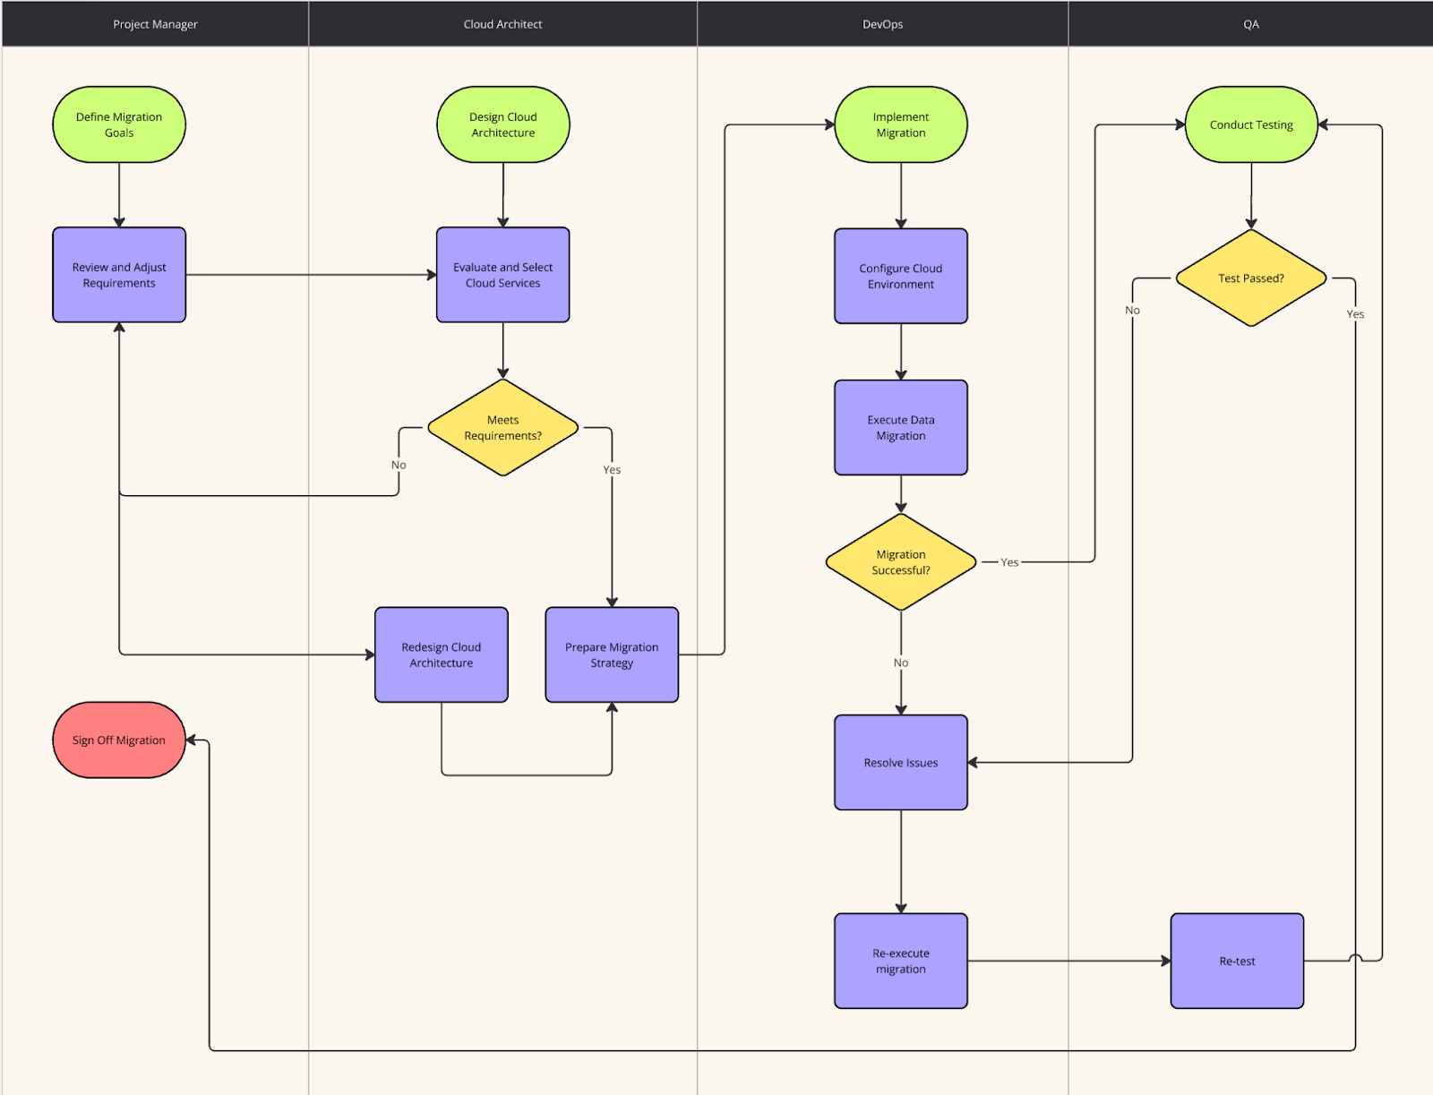The width and height of the screenshot is (1433, 1095).
Task: Click the Design Cloud Architecture node
Action: 502,124
